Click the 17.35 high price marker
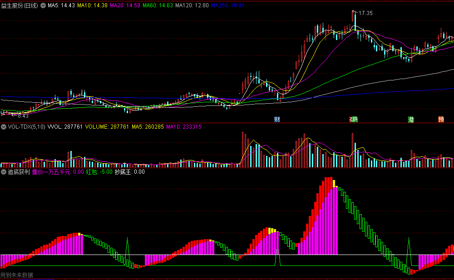454x280 pixels. [365, 13]
